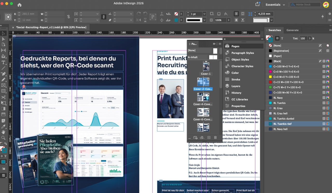332x193 pixels.
Task: Select the Swatches panel tab
Action: (274, 30)
